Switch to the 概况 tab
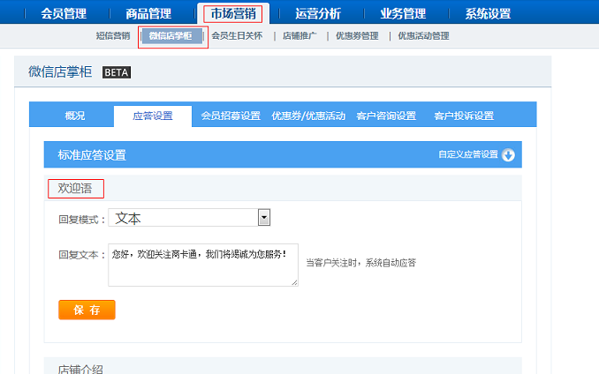599x374 pixels. 75,116
